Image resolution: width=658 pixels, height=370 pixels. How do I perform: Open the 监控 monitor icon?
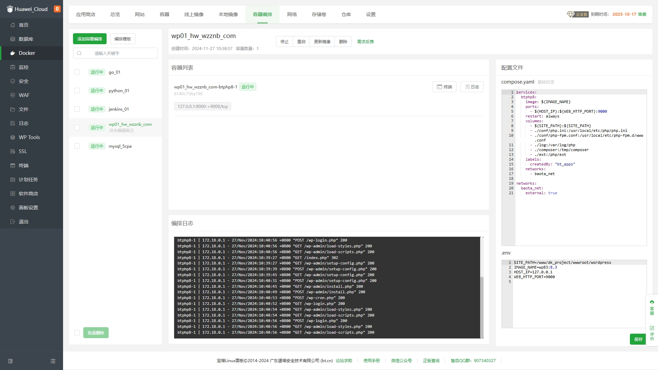pos(13,67)
